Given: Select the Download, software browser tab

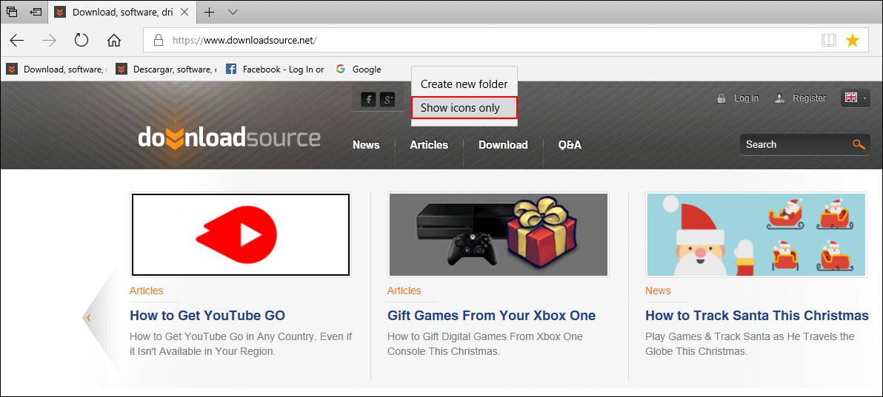Looking at the screenshot, I should point(122,12).
